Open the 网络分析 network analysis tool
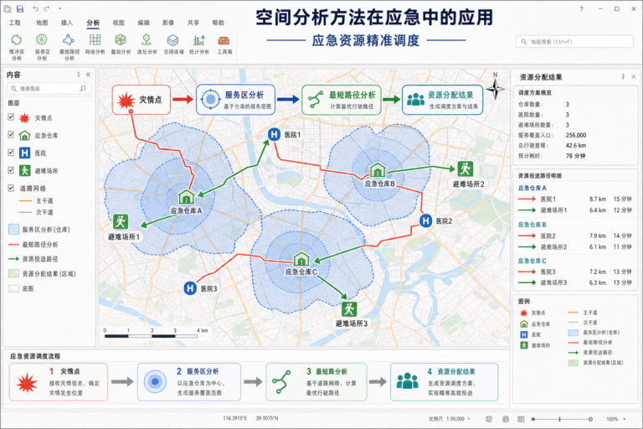 click(95, 44)
